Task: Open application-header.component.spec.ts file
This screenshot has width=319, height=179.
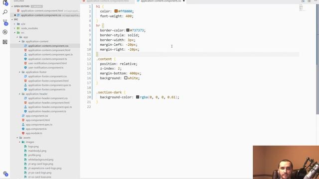Action: tap(50, 107)
